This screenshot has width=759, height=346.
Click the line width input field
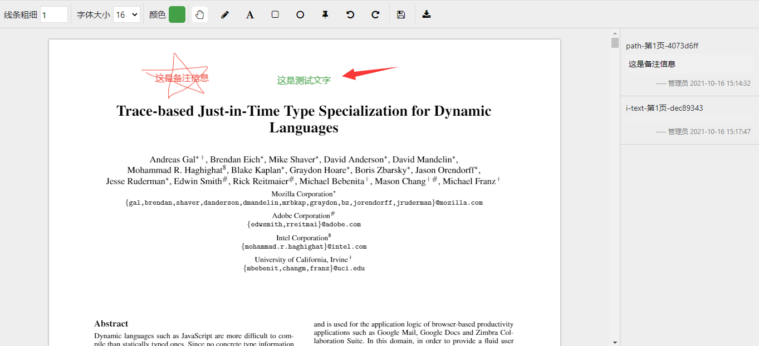point(54,14)
